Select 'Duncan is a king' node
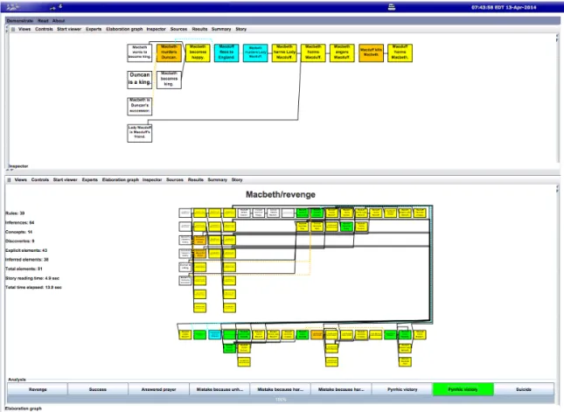 (x=140, y=80)
